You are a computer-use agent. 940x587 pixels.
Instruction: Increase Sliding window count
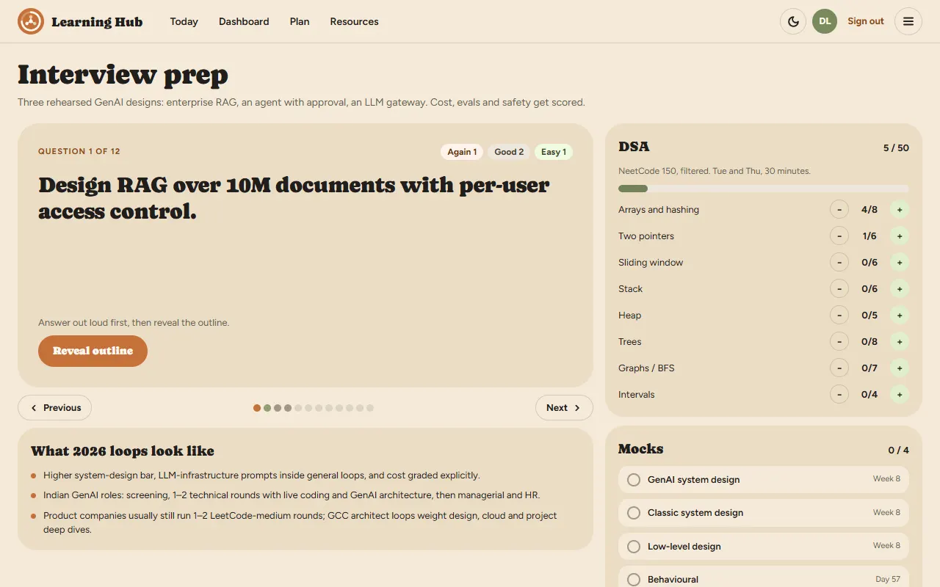click(x=900, y=263)
